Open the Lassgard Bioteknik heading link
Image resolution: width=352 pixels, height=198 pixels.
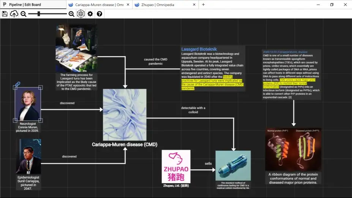point(199,49)
